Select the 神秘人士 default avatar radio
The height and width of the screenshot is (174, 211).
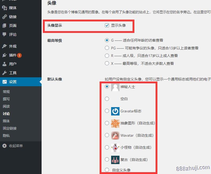[107, 86]
